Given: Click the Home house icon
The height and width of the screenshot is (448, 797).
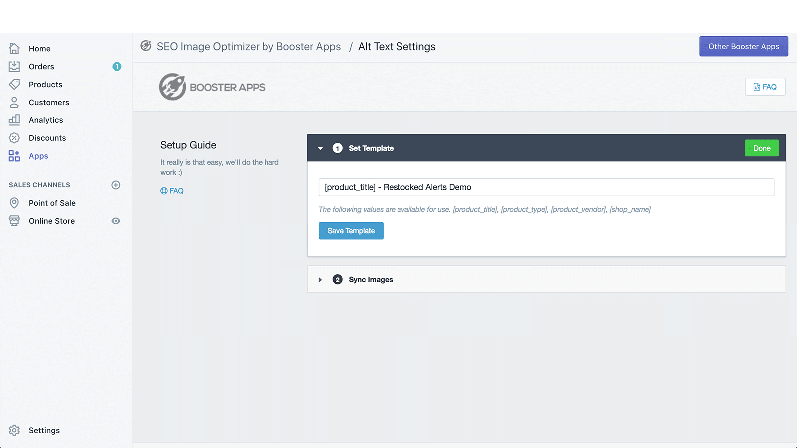Looking at the screenshot, I should point(14,48).
